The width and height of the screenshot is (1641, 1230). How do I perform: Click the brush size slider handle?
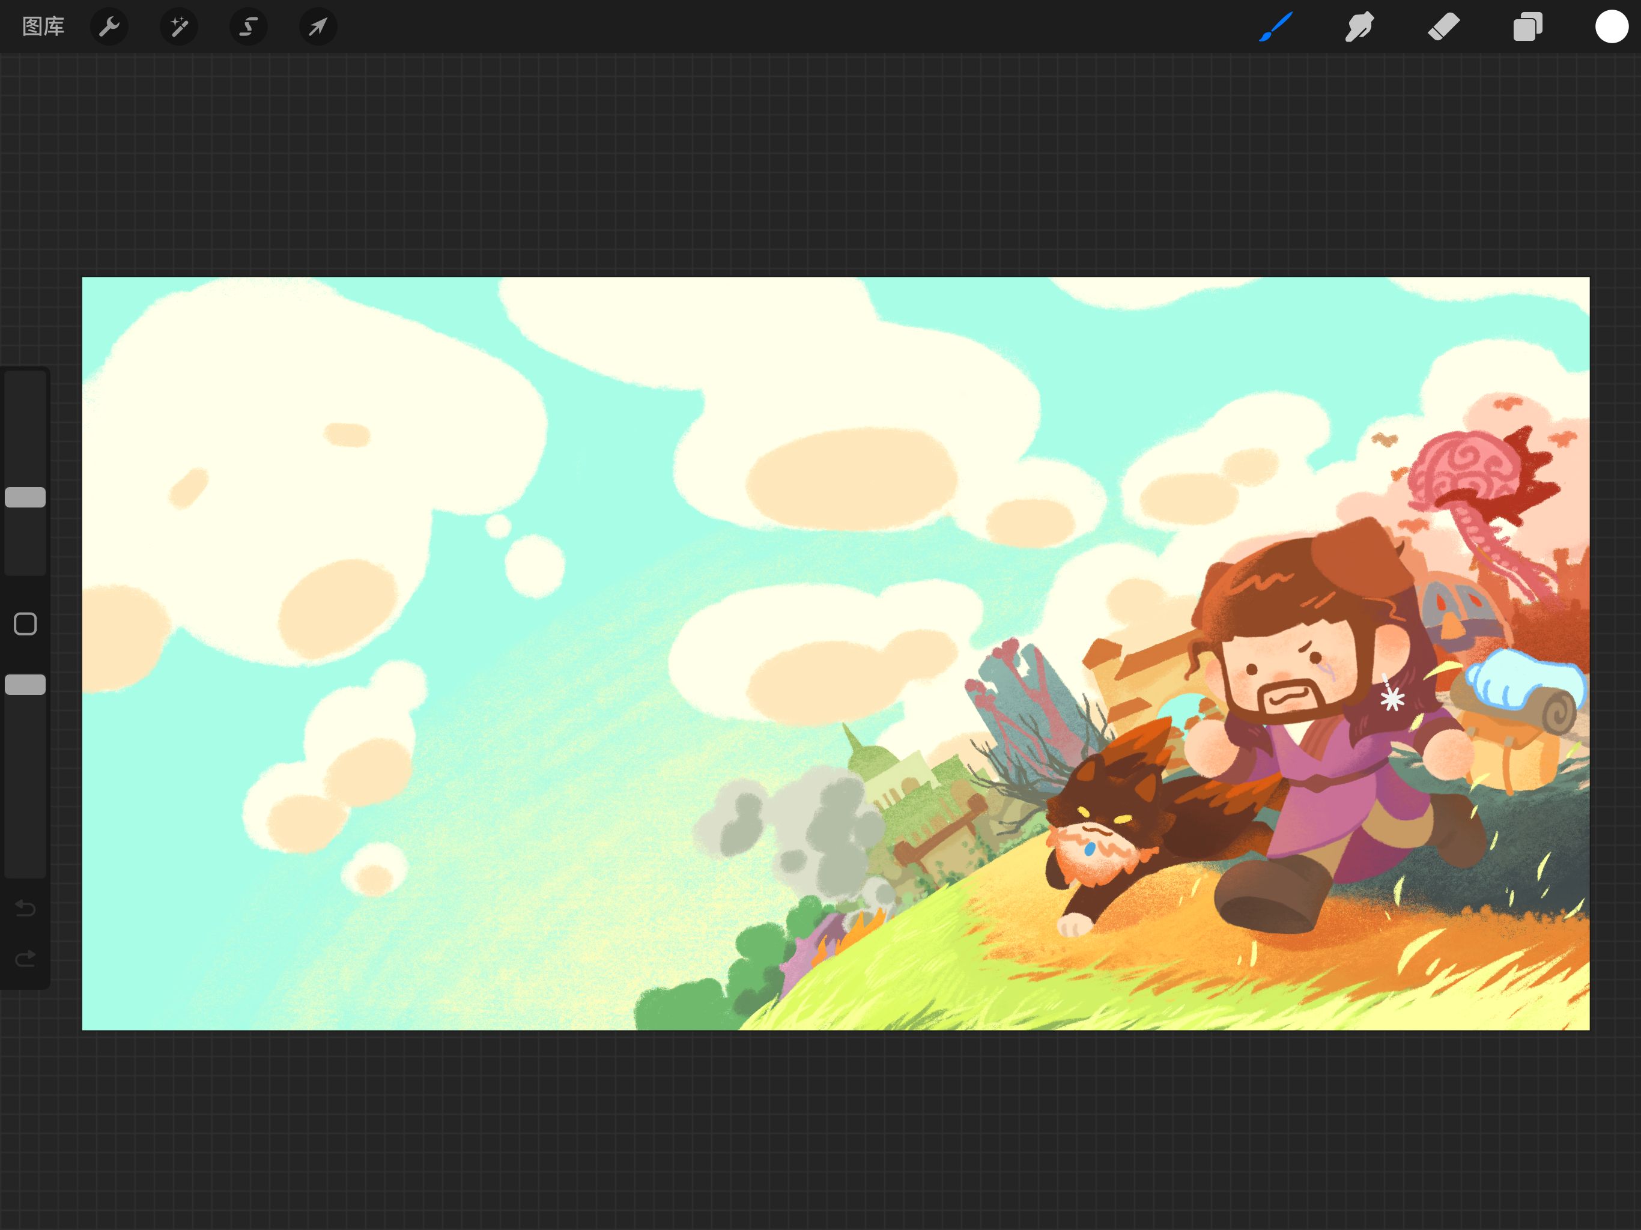25,497
